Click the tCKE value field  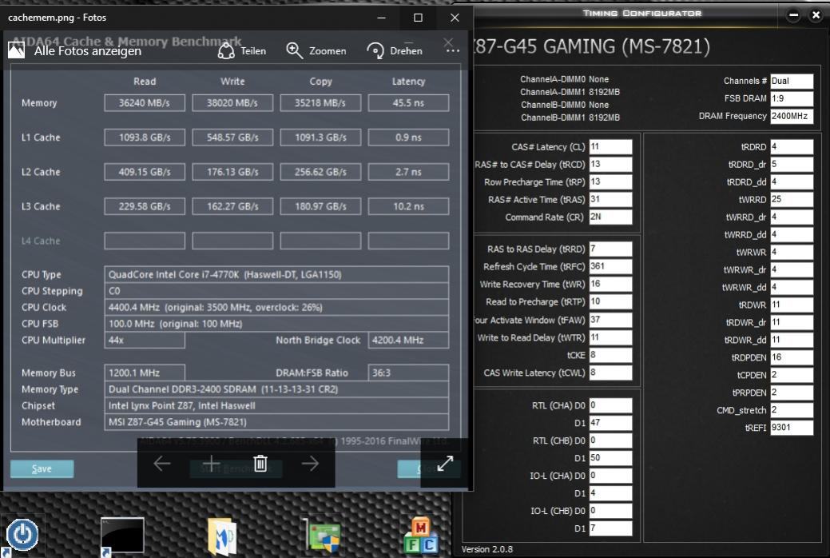[610, 354]
